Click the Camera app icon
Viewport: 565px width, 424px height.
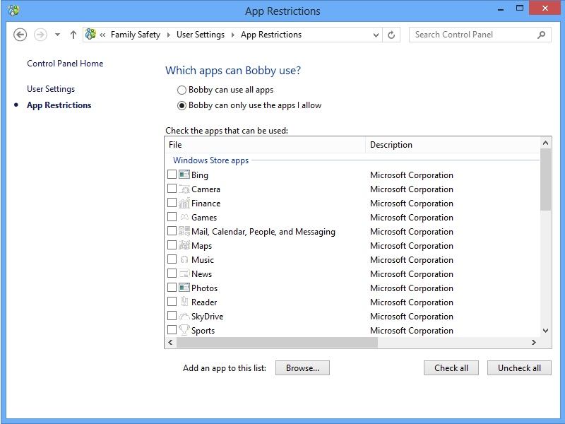[x=184, y=189]
